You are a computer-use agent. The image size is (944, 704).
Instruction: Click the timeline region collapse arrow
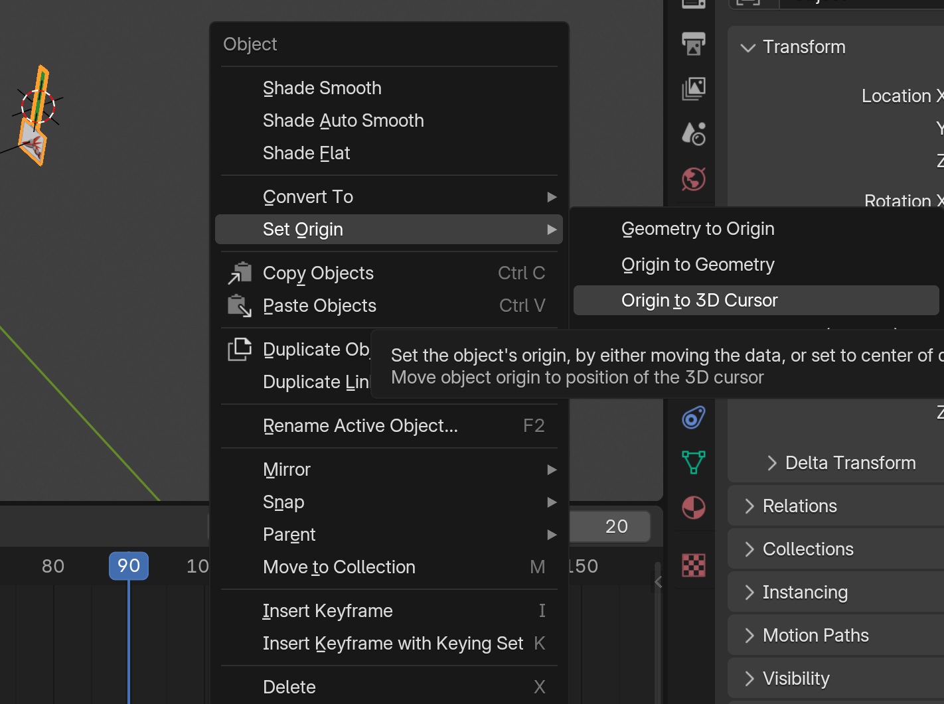click(658, 582)
